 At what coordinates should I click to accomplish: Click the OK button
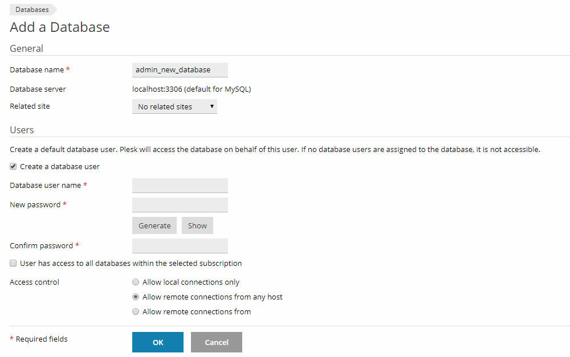pyautogui.click(x=158, y=342)
